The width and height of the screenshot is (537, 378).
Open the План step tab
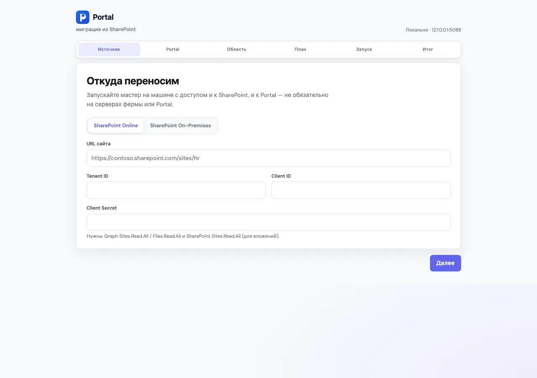coord(300,50)
